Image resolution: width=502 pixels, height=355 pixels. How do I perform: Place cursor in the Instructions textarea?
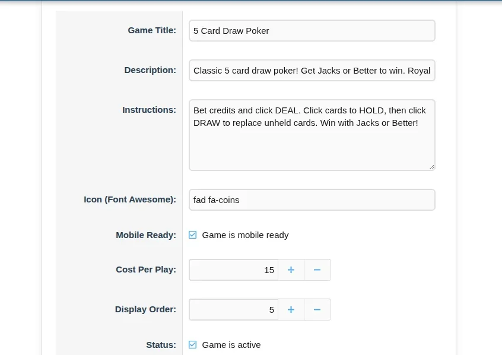pos(312,142)
